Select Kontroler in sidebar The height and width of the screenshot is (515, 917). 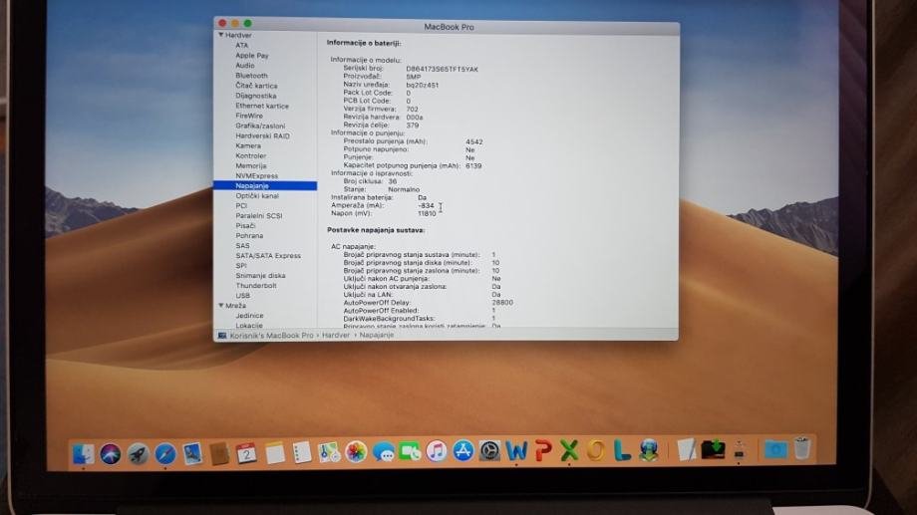click(250, 155)
